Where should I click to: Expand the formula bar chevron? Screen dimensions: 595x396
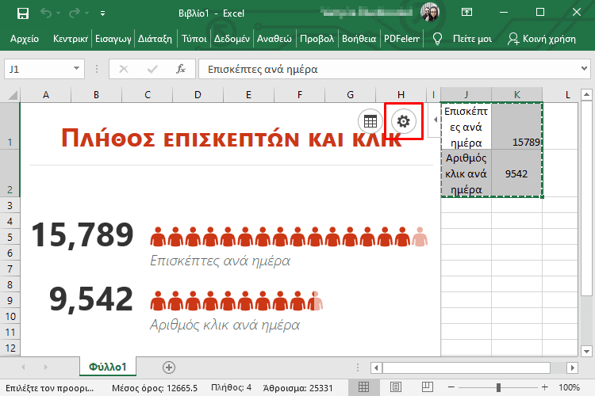coord(584,69)
